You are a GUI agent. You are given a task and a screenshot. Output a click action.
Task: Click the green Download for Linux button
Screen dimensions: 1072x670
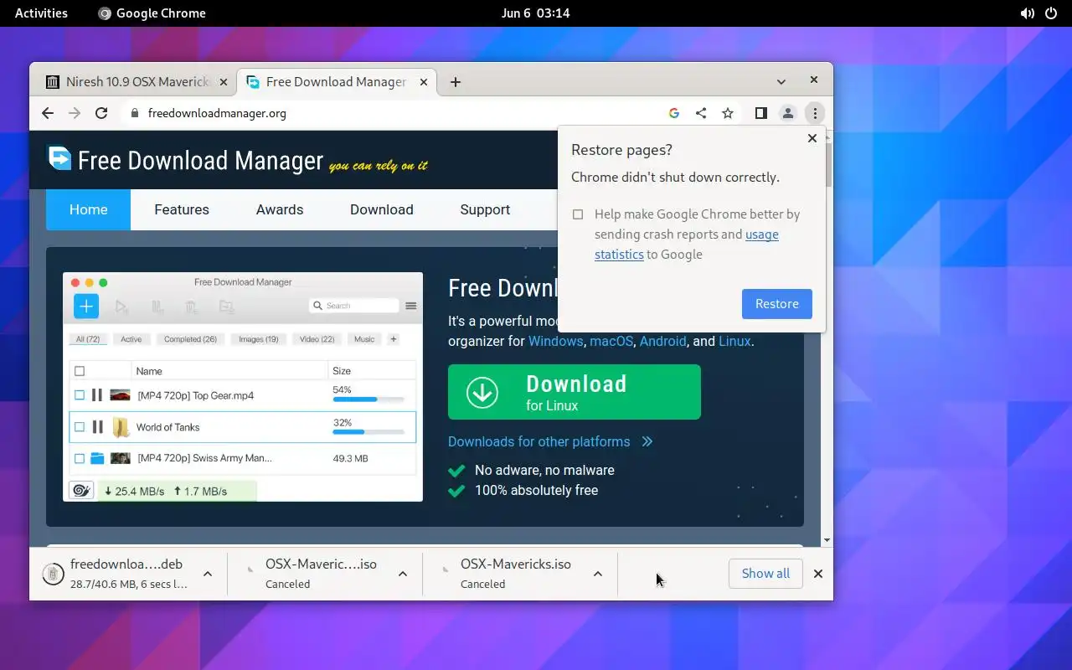point(575,392)
